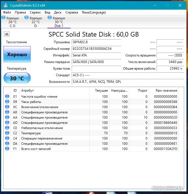Open the Диск menu
The image size is (188, 194).
pos(58,12)
